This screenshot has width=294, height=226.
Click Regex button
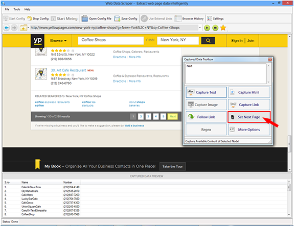click(206, 130)
